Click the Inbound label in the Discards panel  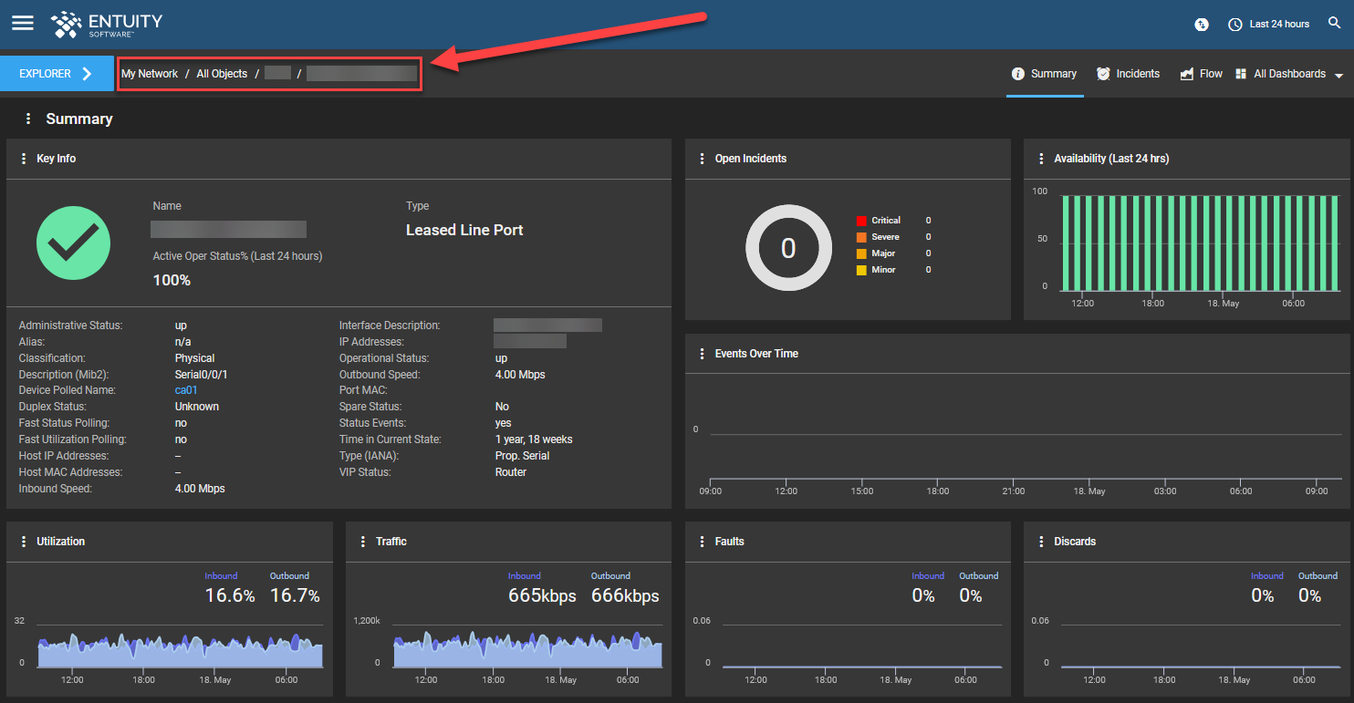(1267, 576)
